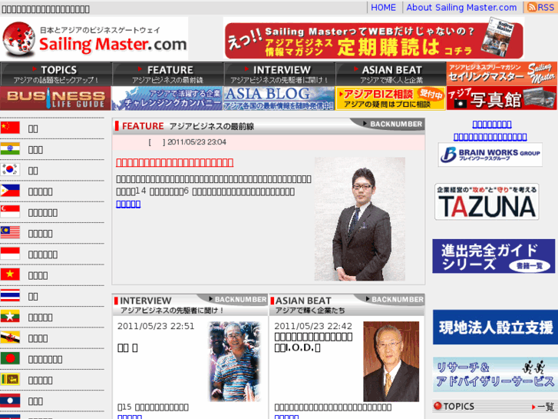Open About Sailing Master.com link
Image resolution: width=558 pixels, height=419 pixels.
[461, 8]
